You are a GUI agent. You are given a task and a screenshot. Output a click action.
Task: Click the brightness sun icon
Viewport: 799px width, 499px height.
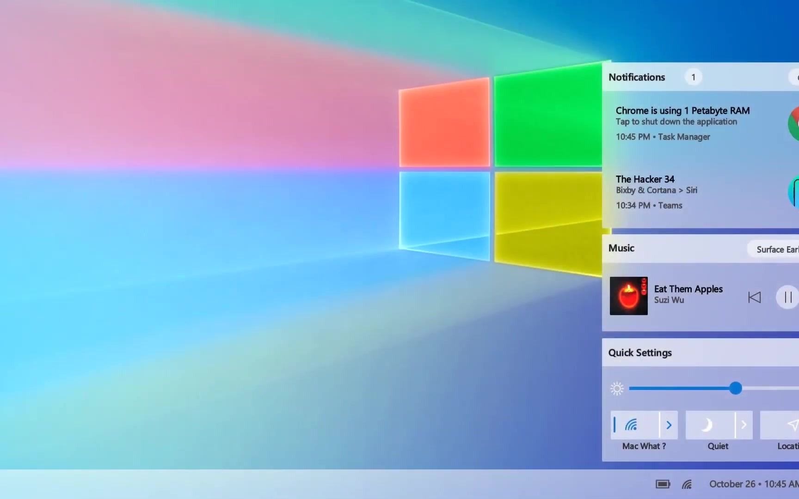click(617, 389)
